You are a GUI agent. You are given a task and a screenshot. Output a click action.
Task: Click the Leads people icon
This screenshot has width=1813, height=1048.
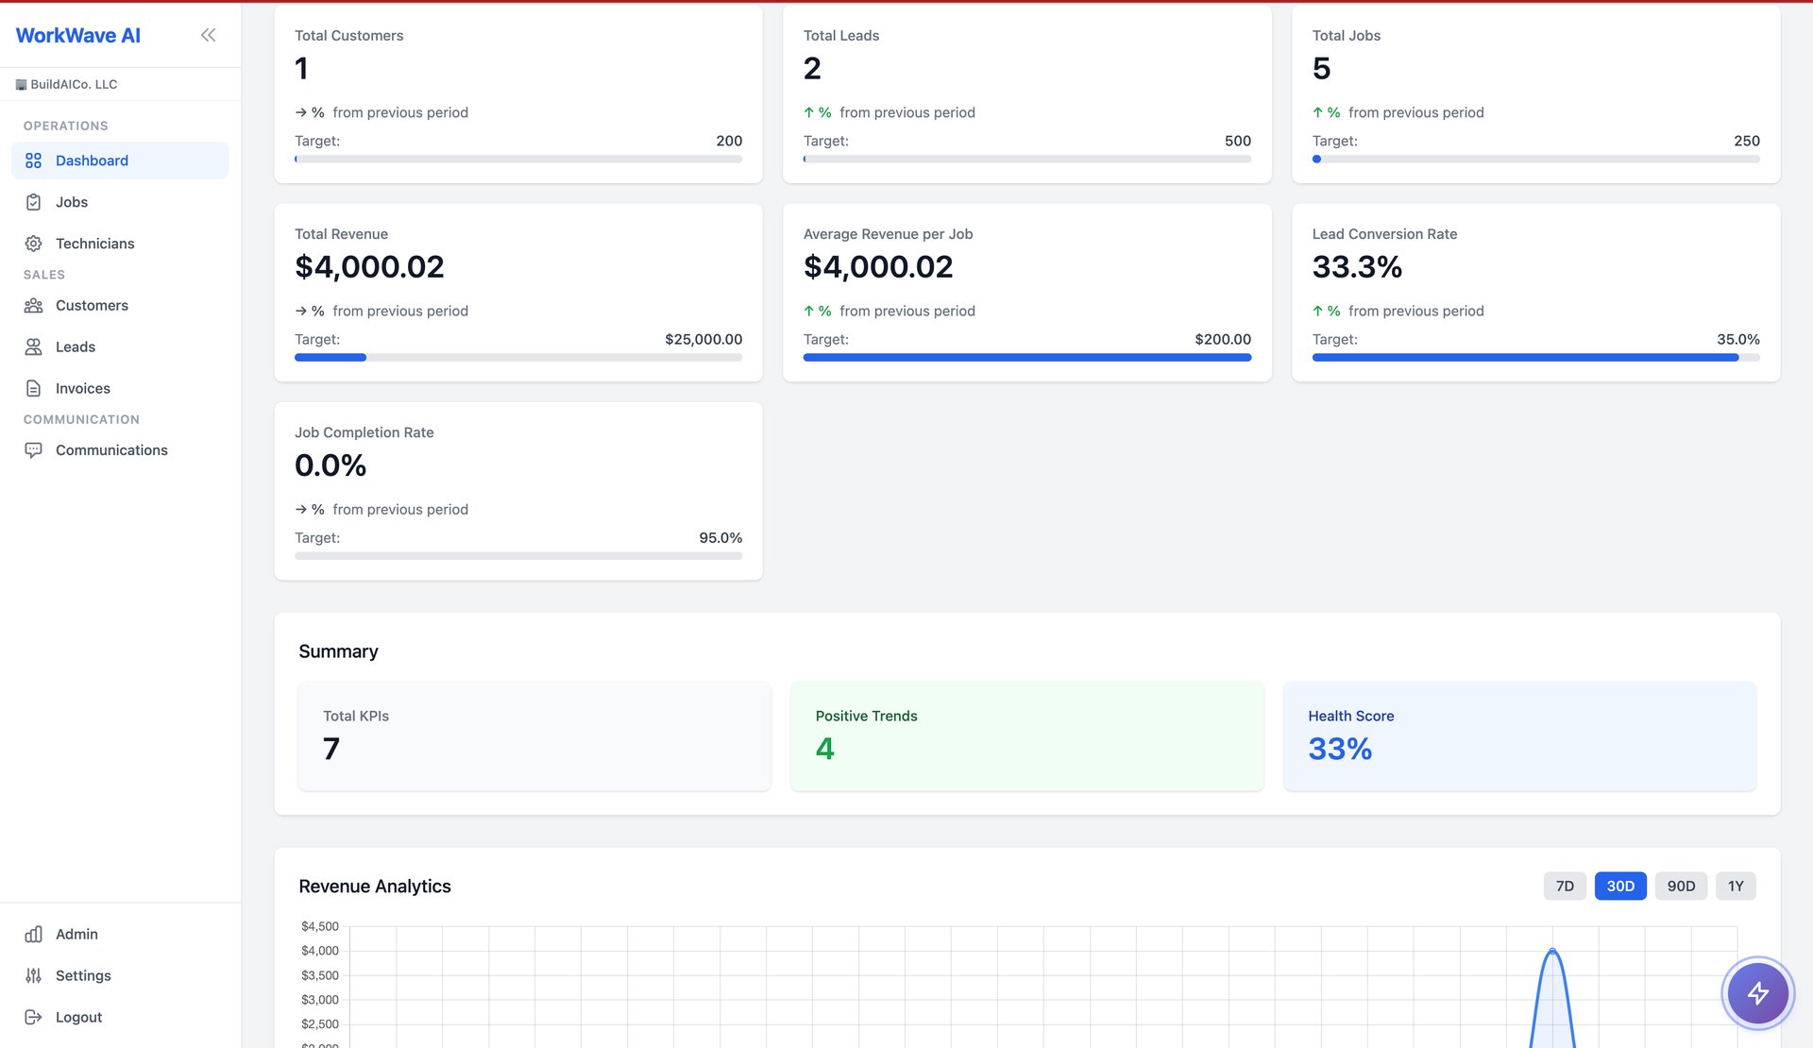coord(33,347)
